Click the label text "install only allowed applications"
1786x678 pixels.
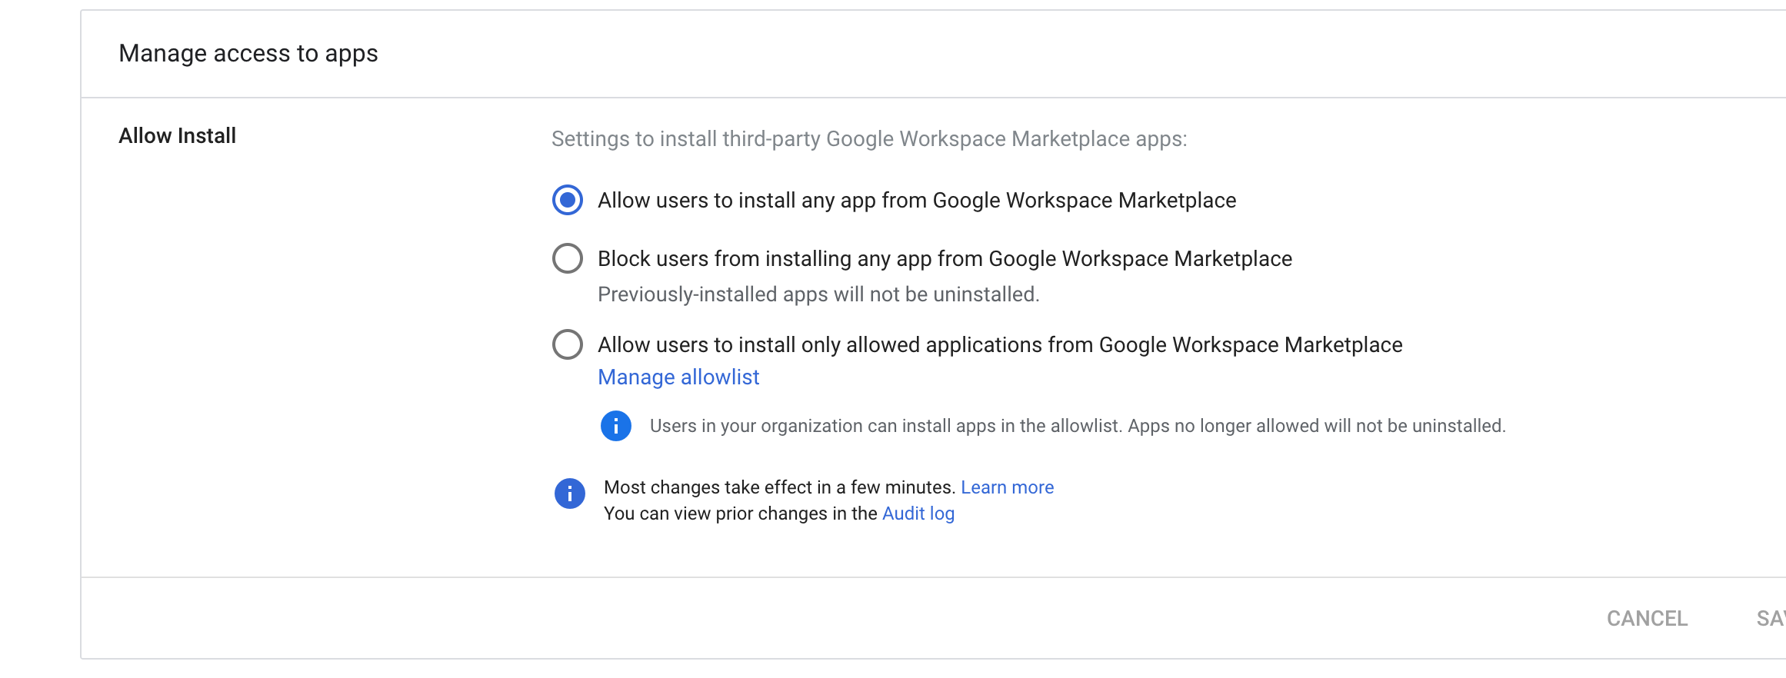point(1000,345)
